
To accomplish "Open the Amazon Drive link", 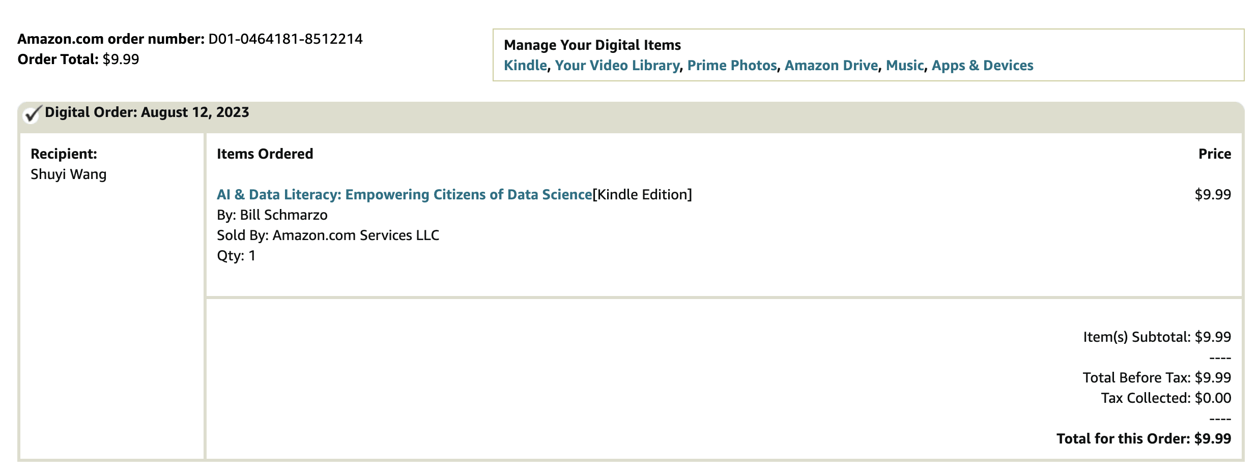I will tap(831, 65).
